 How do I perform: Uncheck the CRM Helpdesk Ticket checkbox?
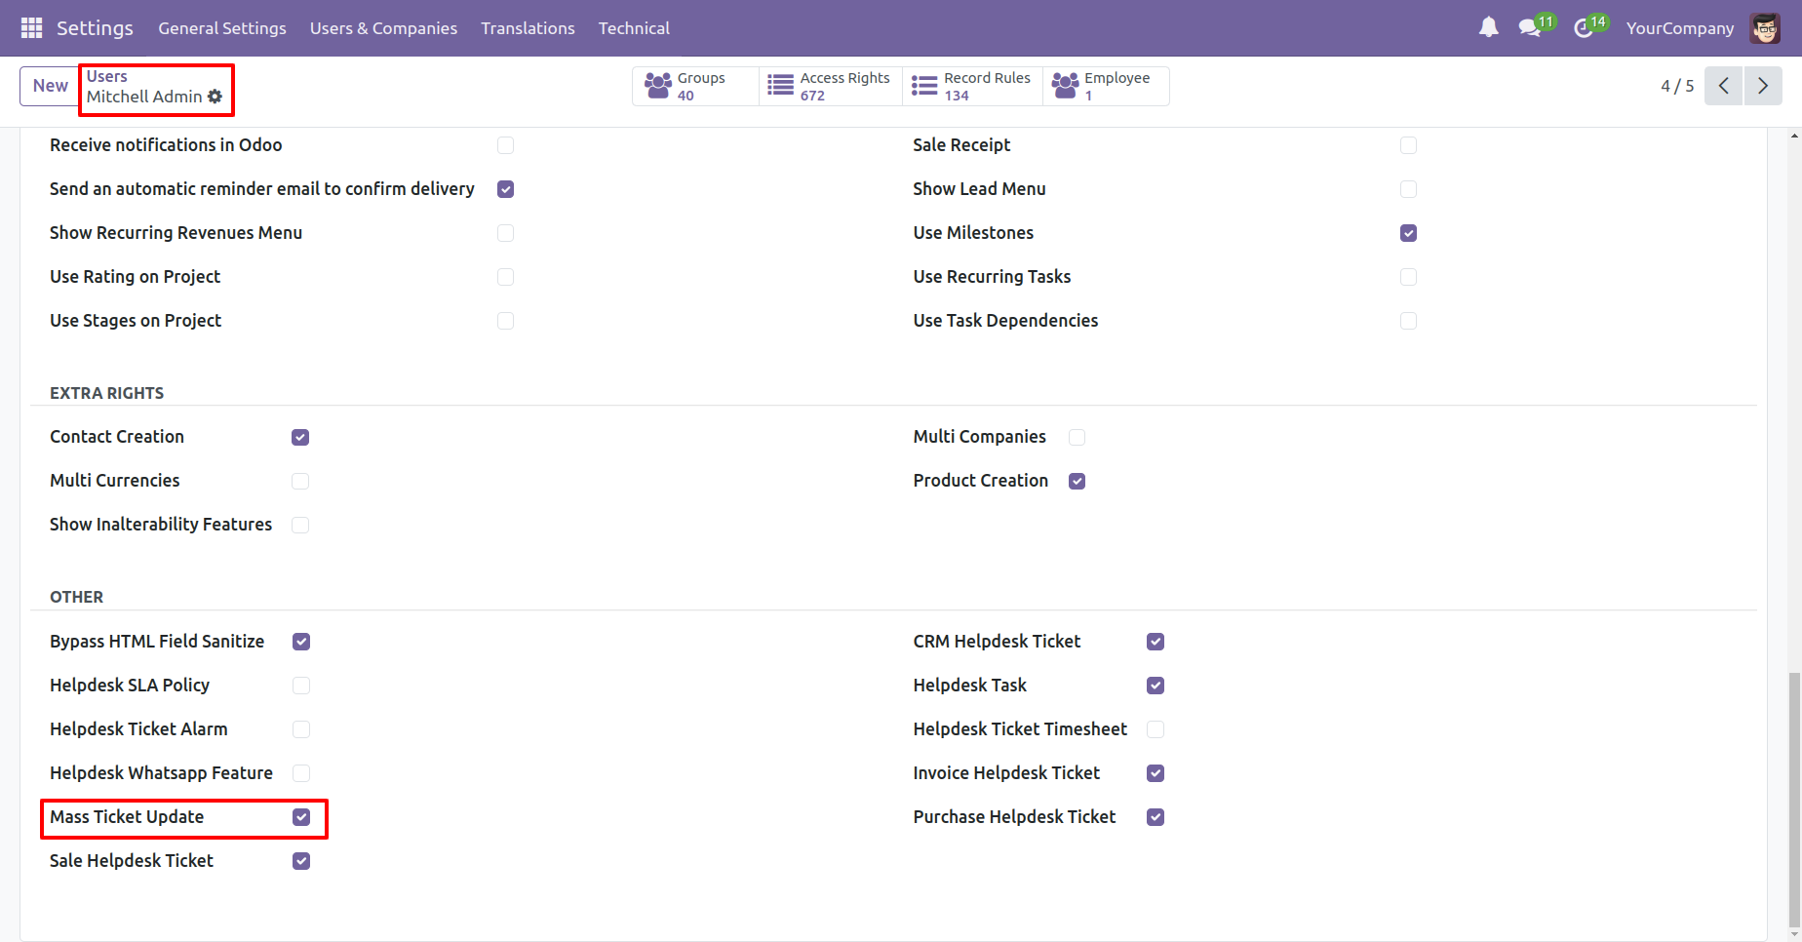(1156, 642)
